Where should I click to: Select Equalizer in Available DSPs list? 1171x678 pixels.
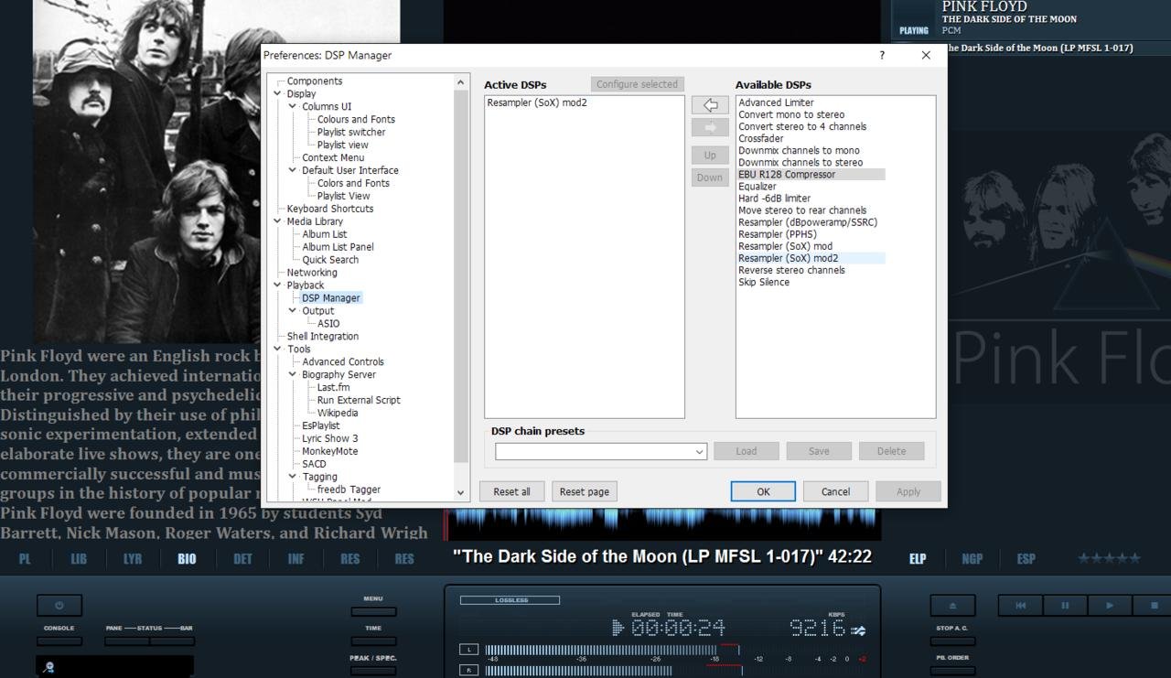(x=757, y=187)
